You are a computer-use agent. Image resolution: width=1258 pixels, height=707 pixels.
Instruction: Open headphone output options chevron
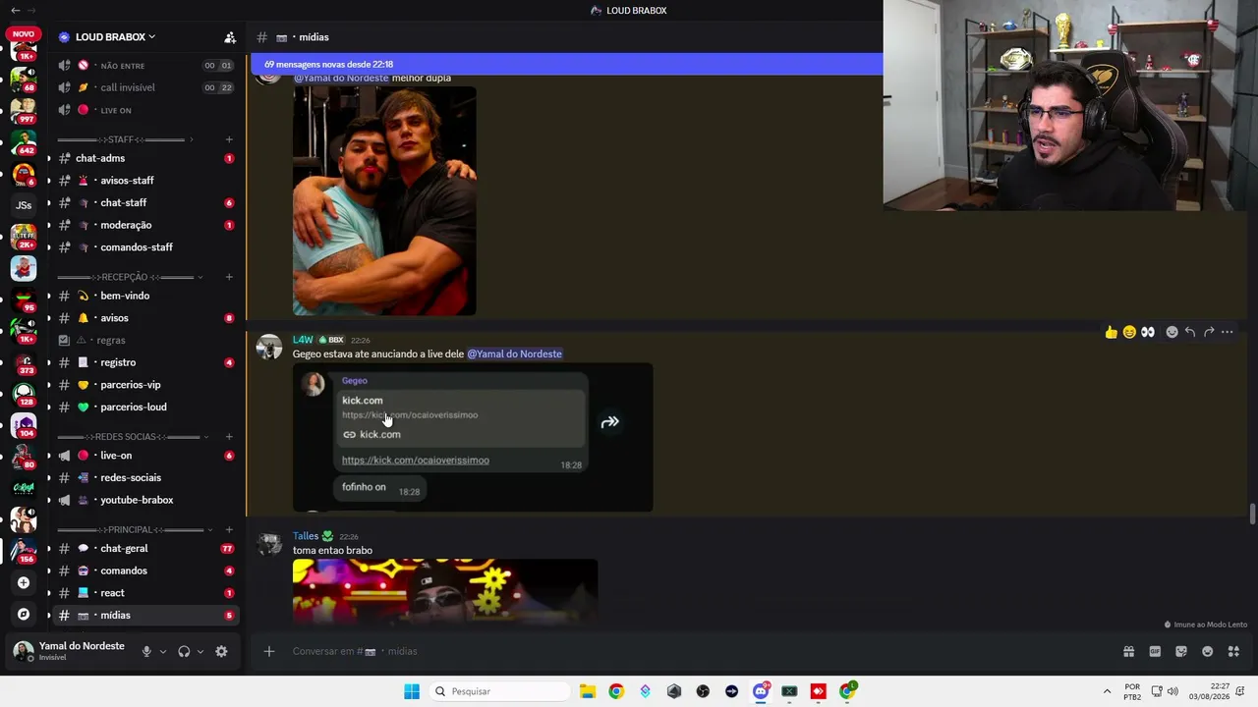pyautogui.click(x=200, y=651)
